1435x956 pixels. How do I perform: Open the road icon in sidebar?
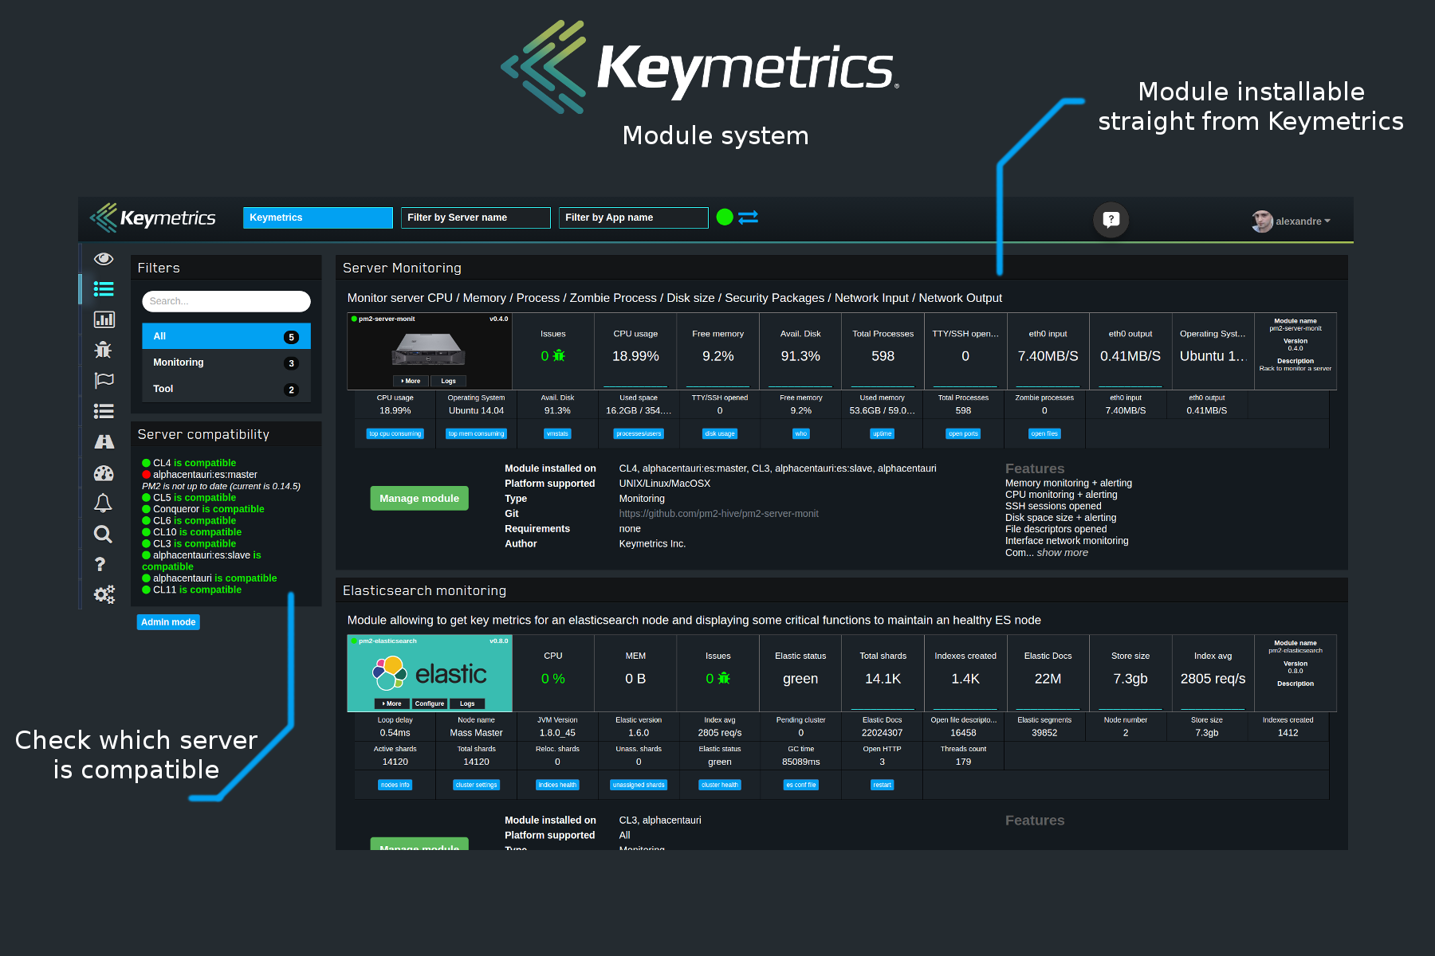[x=104, y=441]
